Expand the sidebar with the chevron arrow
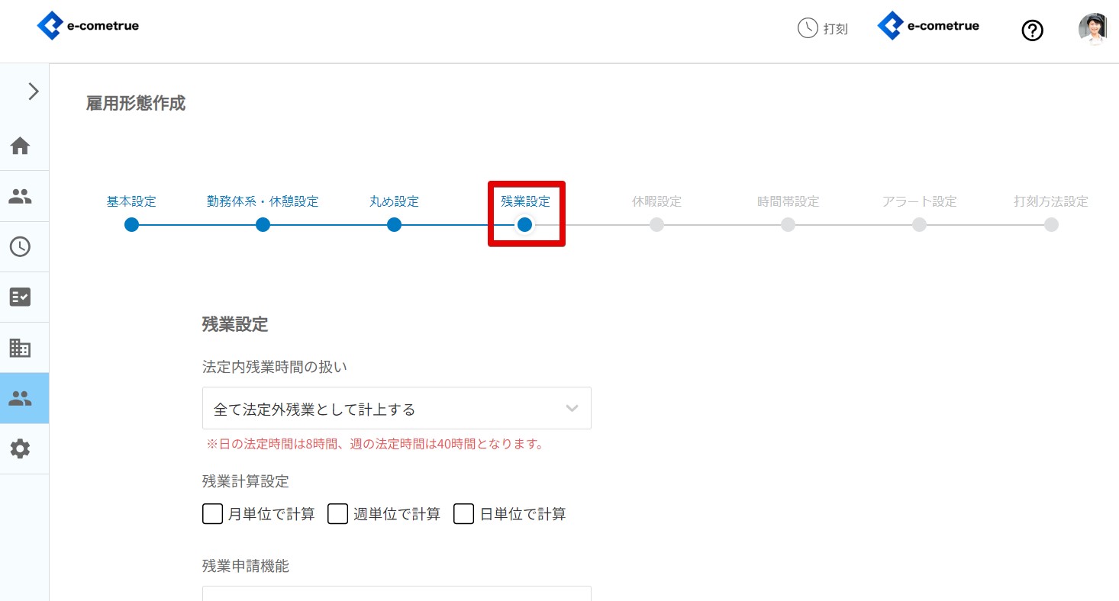1119x601 pixels. [x=33, y=92]
